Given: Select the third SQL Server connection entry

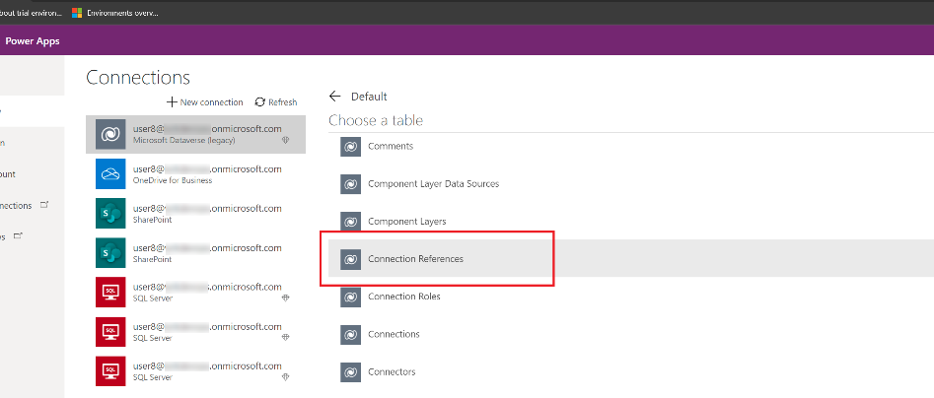Looking at the screenshot, I should point(196,370).
